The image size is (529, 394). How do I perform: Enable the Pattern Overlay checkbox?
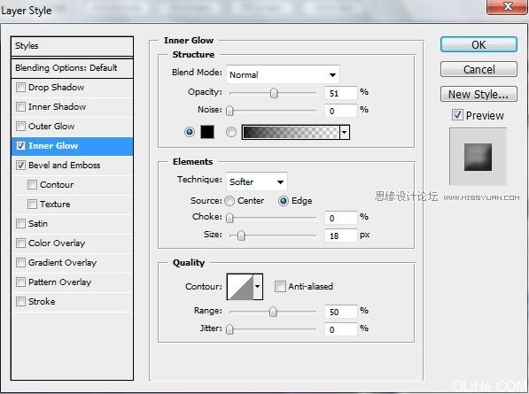[x=20, y=282]
